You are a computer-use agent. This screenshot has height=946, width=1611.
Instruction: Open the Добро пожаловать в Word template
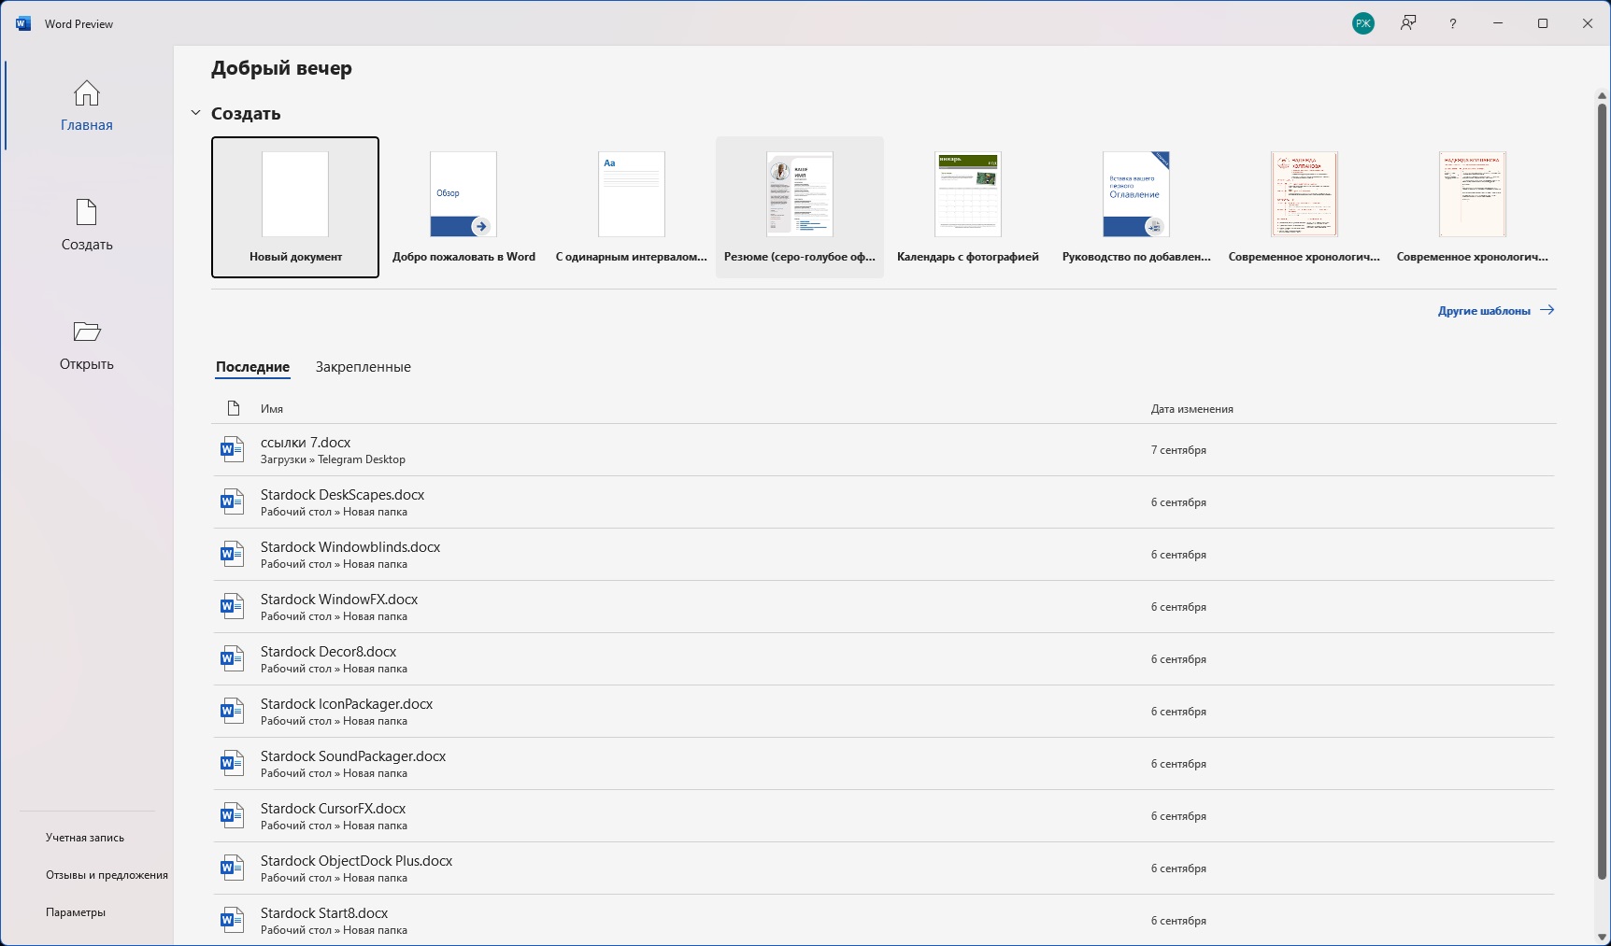[463, 207]
